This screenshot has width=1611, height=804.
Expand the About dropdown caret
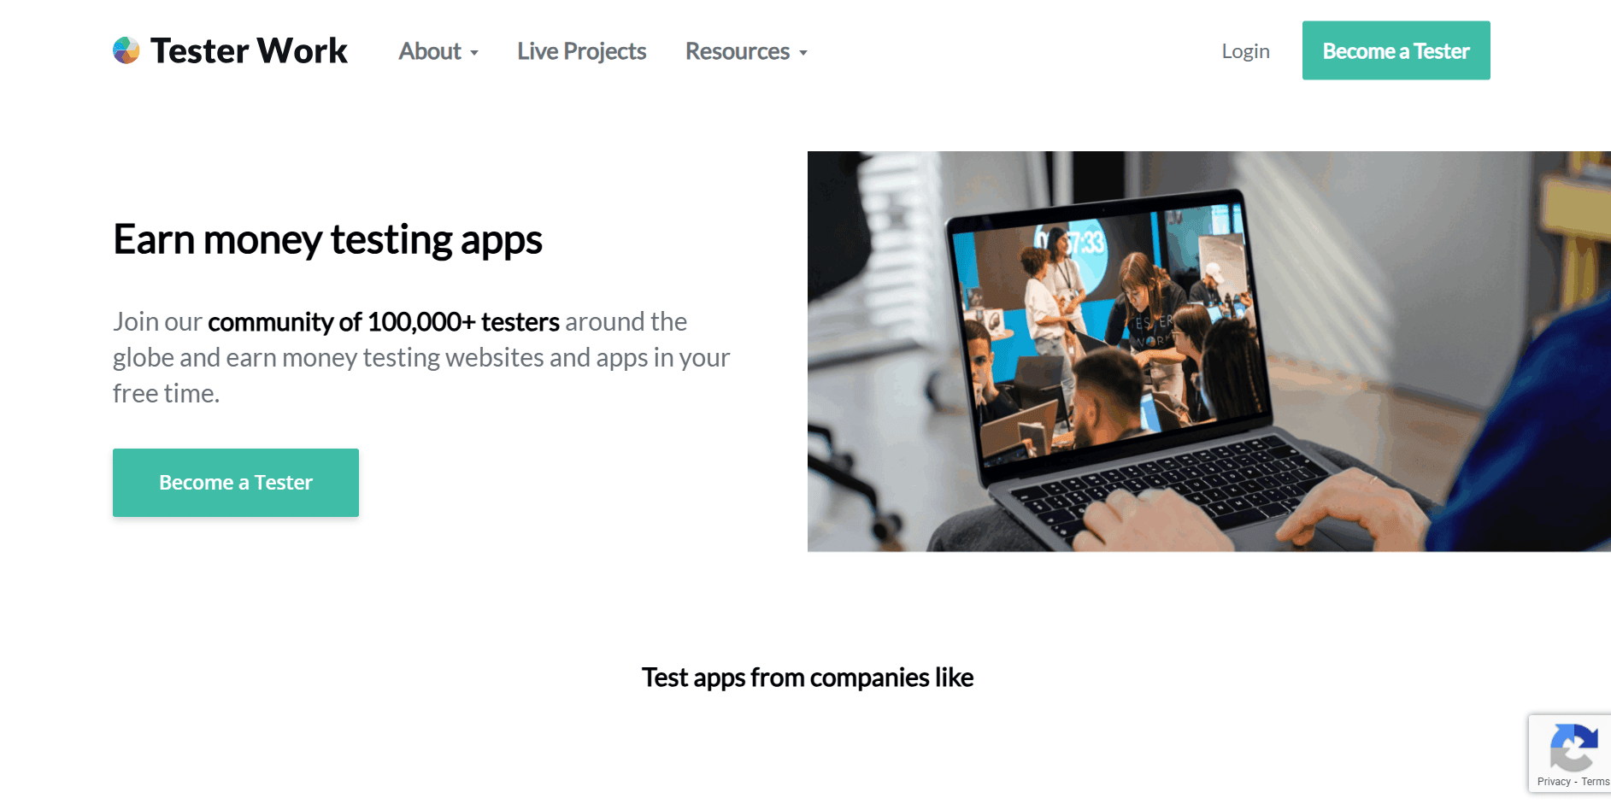(474, 53)
